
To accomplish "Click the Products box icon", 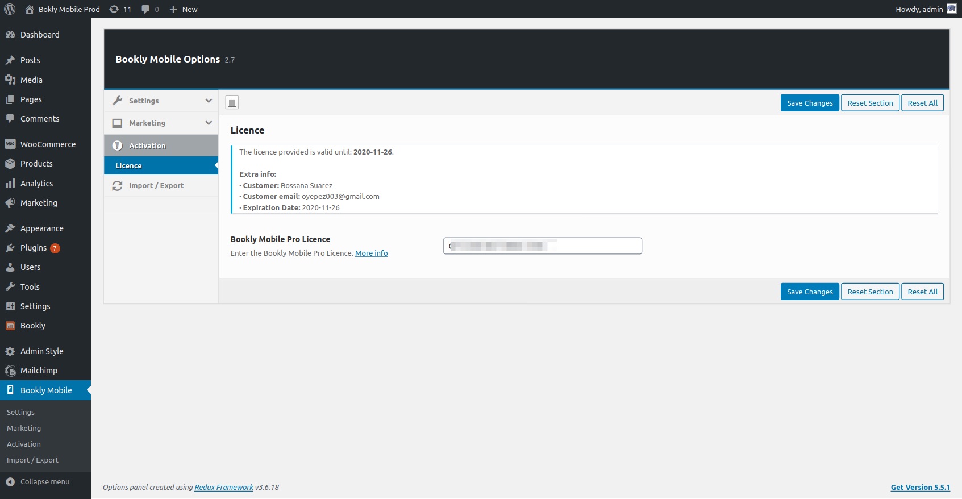I will coord(10,164).
